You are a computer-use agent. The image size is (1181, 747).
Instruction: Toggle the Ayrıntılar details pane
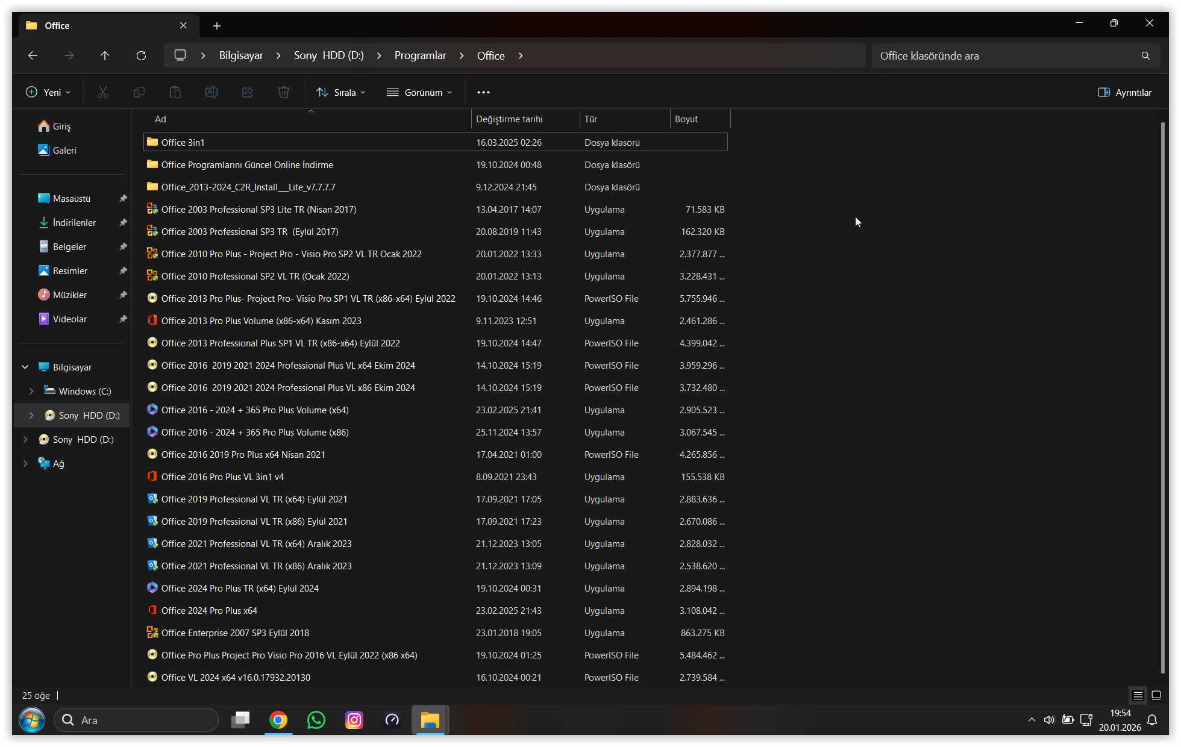point(1125,92)
